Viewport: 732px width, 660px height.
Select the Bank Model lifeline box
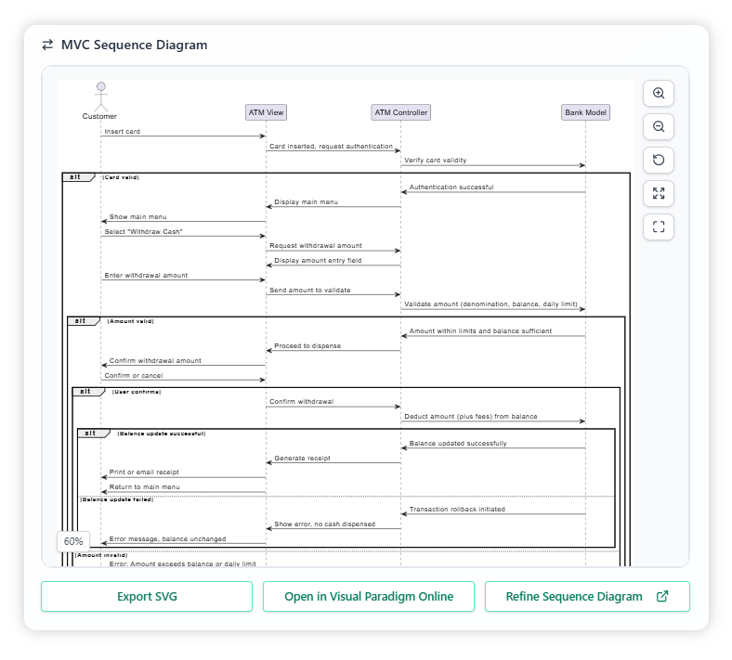coord(585,112)
